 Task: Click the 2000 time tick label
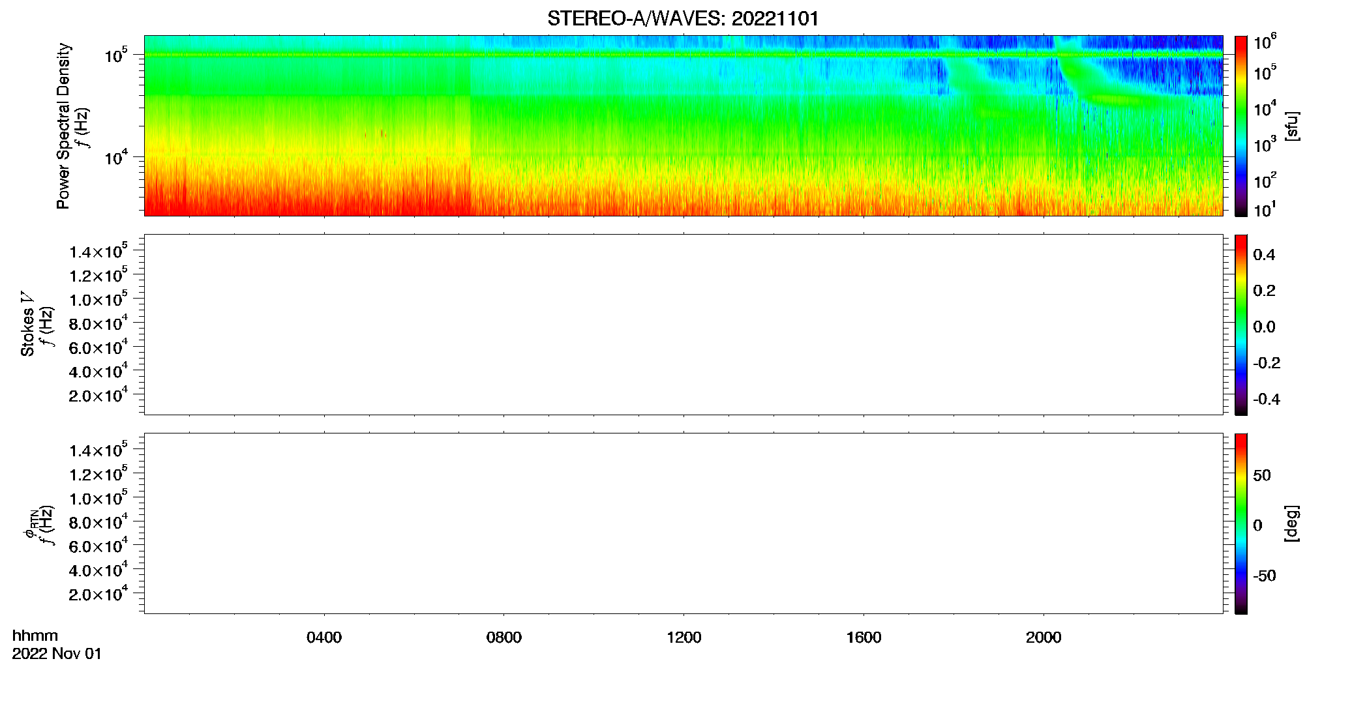point(1044,638)
